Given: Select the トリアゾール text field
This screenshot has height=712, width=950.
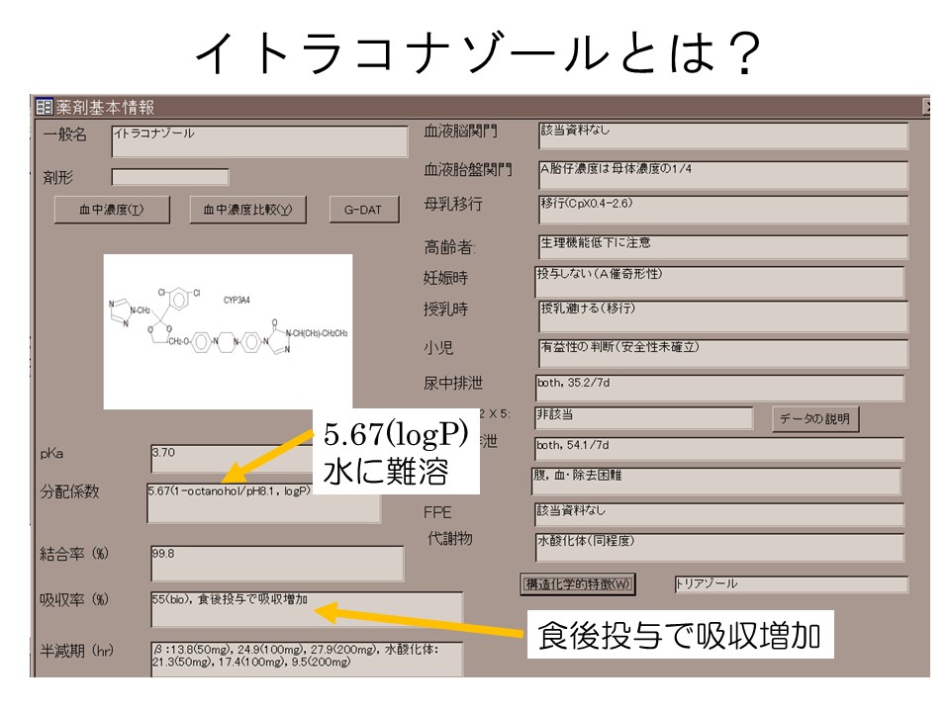Looking at the screenshot, I should tap(790, 584).
